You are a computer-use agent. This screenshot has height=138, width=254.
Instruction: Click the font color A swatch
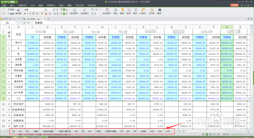[46, 14]
